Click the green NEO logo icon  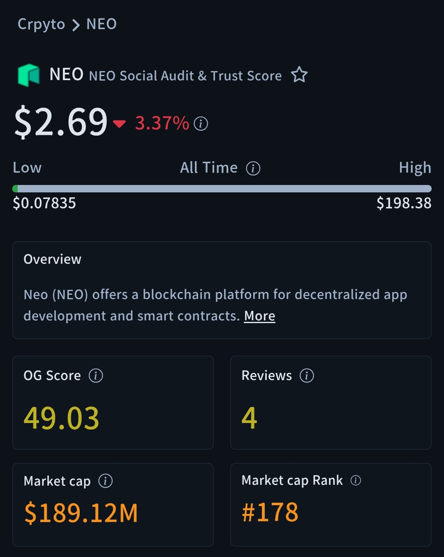[x=29, y=75]
